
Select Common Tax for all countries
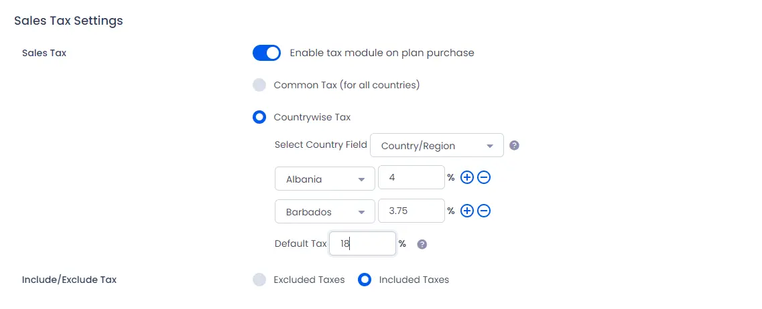click(259, 86)
